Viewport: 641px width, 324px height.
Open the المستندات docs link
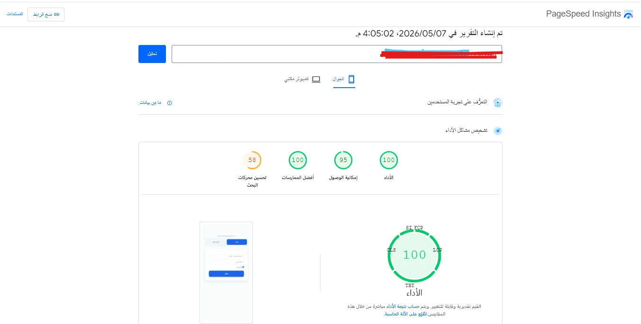15,14
